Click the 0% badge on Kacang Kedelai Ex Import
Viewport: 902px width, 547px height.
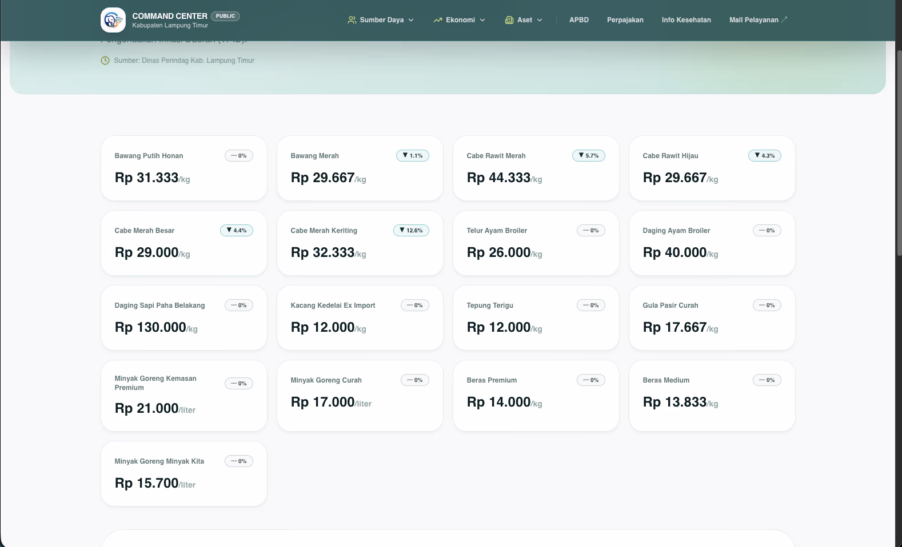click(415, 305)
